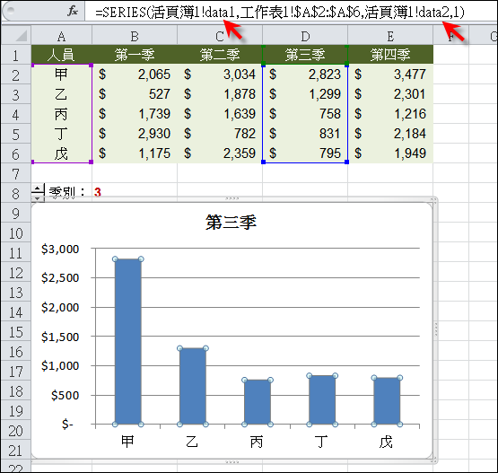Click the cell with value 758

tap(305, 114)
